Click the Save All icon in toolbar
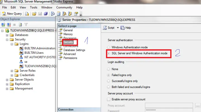Screen dimensions: 201x112 click(x=46, y=14)
